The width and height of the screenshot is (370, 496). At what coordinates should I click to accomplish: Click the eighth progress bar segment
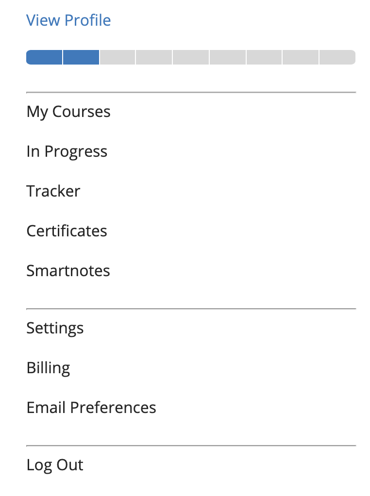point(301,57)
